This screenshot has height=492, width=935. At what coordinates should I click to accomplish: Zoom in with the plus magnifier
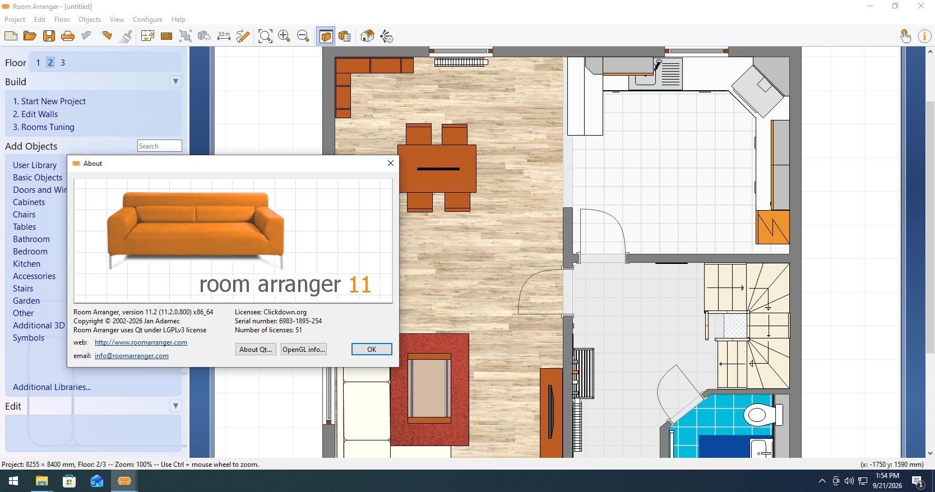coord(284,36)
